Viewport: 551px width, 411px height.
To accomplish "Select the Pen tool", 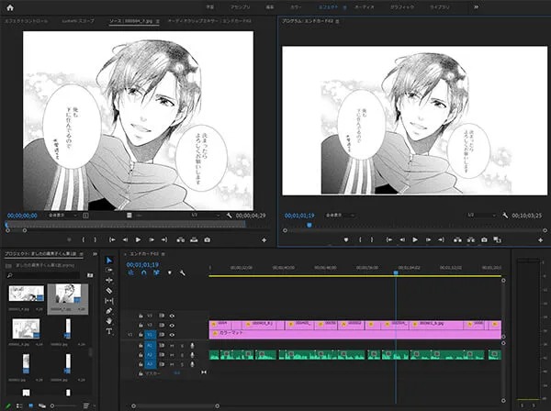I will 109,311.
